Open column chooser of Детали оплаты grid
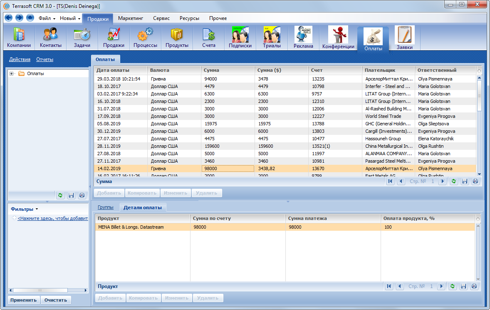490x310 pixels. tap(478, 219)
